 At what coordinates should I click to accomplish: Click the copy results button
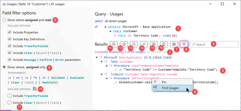[x=164, y=44]
